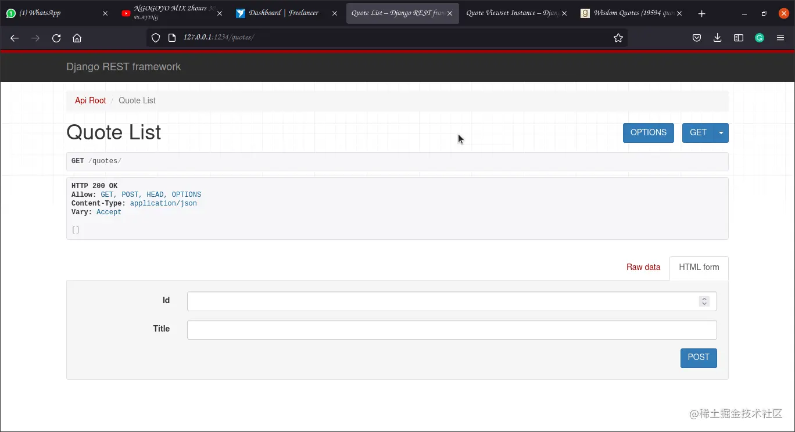Click the HTTP 200 OK status text
The height and width of the screenshot is (432, 795).
coord(95,186)
